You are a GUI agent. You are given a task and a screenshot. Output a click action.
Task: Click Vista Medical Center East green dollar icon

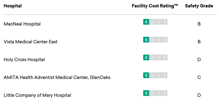146,39
